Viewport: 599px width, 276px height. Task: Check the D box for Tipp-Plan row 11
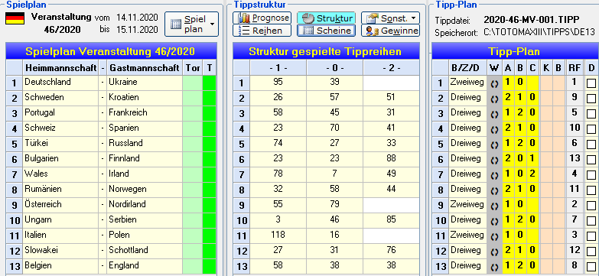tap(591, 236)
